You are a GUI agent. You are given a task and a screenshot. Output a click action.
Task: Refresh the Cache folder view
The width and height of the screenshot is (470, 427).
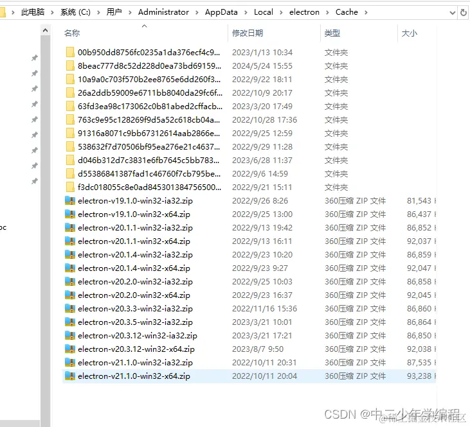click(463, 12)
